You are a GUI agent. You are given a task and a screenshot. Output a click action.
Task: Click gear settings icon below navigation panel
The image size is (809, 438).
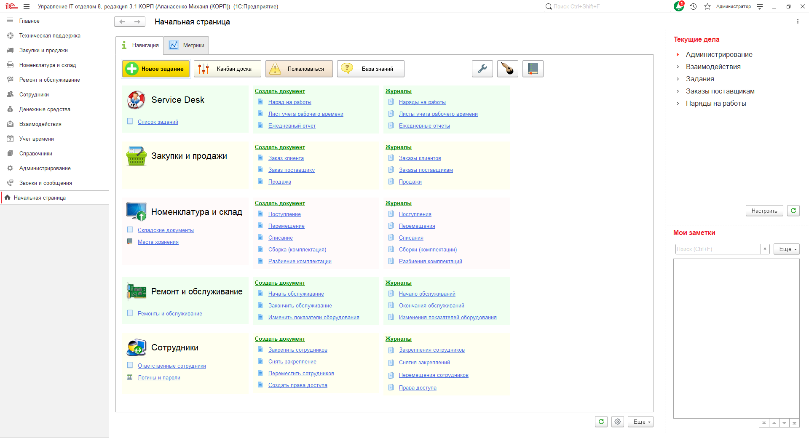[618, 422]
